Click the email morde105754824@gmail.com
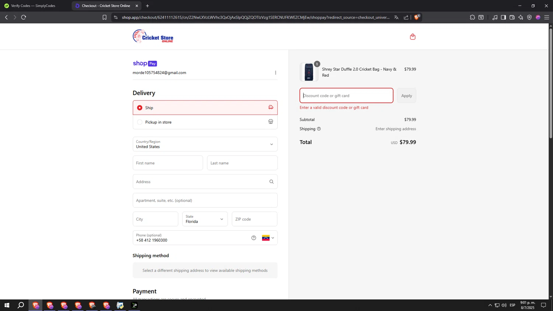The image size is (553, 311). click(x=159, y=73)
